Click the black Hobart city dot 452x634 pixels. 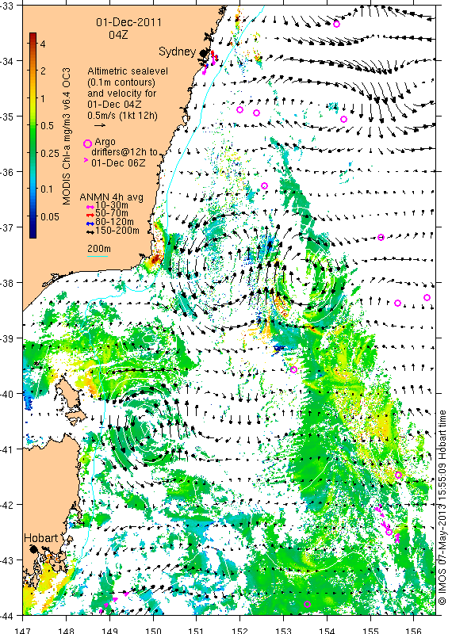[x=33, y=548]
